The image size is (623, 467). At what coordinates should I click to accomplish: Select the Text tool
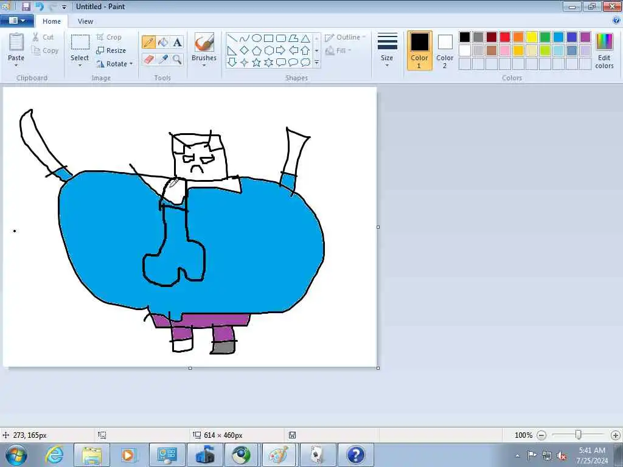(x=177, y=42)
